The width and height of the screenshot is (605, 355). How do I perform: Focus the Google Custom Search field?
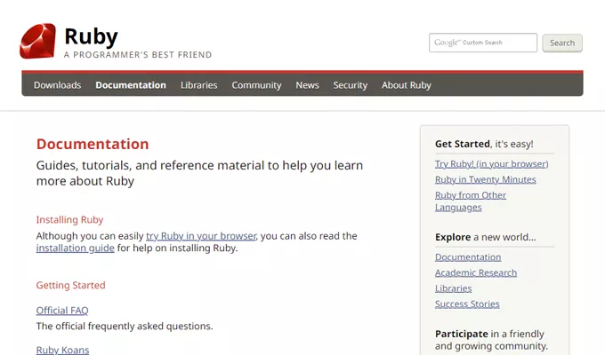(483, 43)
